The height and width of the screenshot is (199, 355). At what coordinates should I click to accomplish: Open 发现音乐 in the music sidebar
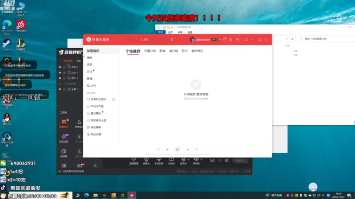coord(93,51)
